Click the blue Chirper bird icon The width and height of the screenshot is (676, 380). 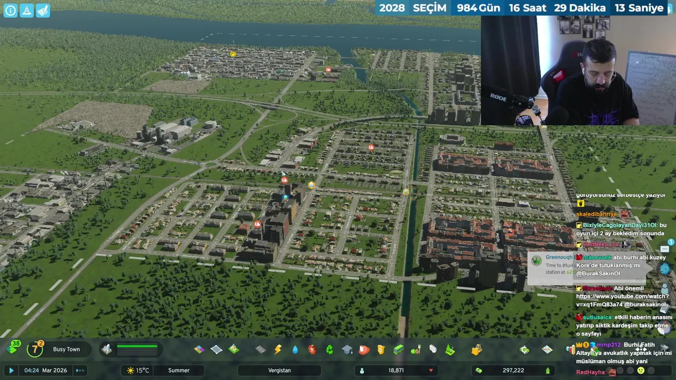(x=664, y=269)
